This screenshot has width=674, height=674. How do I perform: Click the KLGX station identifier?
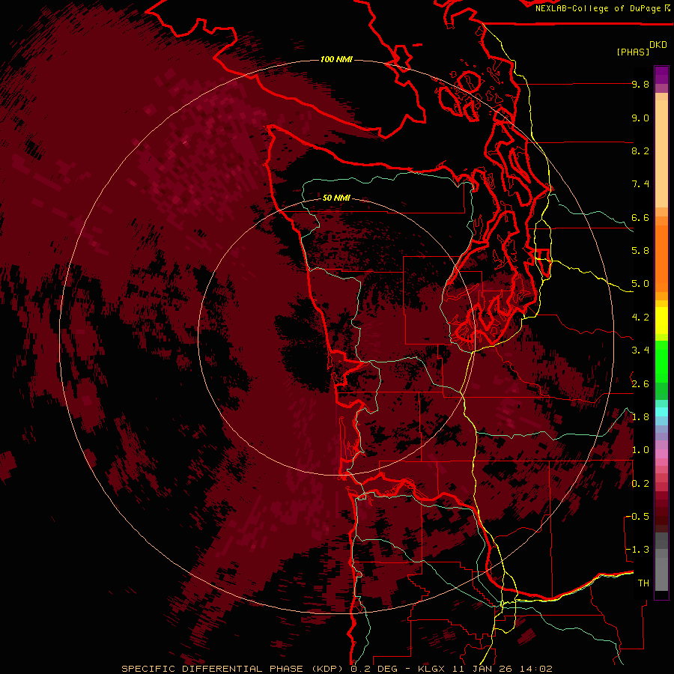[431, 669]
